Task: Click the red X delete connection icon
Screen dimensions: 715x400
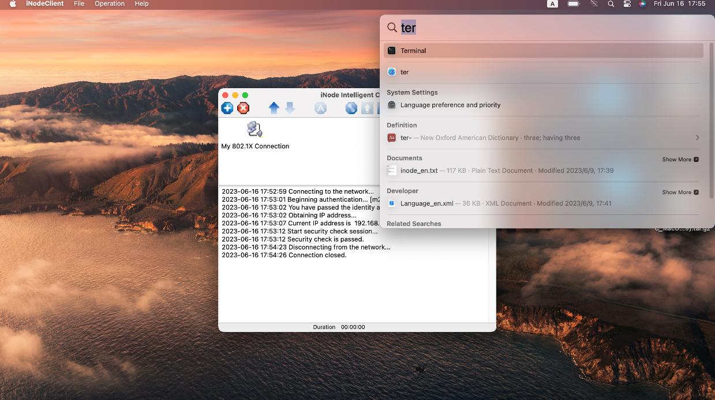Action: (x=244, y=108)
